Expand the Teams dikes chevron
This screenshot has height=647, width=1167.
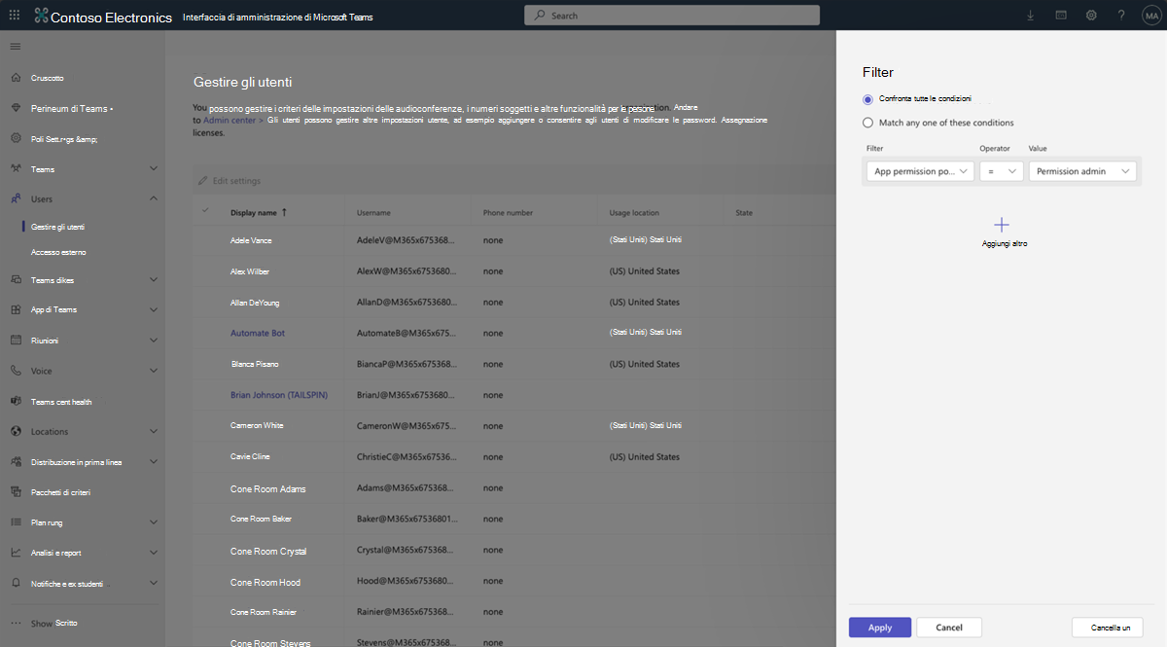153,280
